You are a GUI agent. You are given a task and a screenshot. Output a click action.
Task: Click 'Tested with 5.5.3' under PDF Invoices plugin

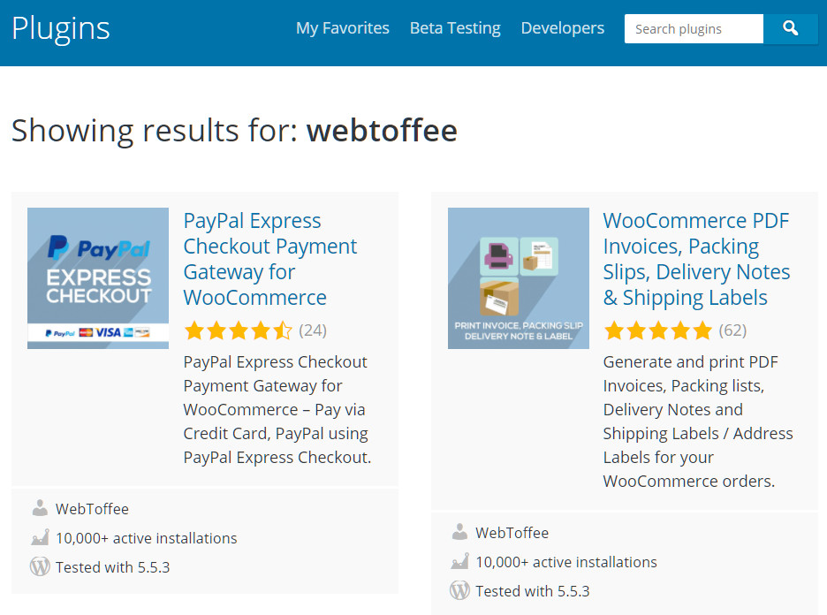pyautogui.click(x=532, y=591)
